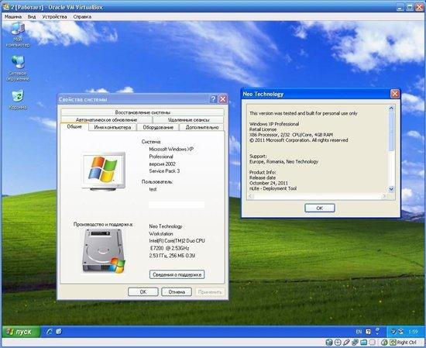
Task: Click the Right Ctrl host key label
Action: tap(407, 343)
